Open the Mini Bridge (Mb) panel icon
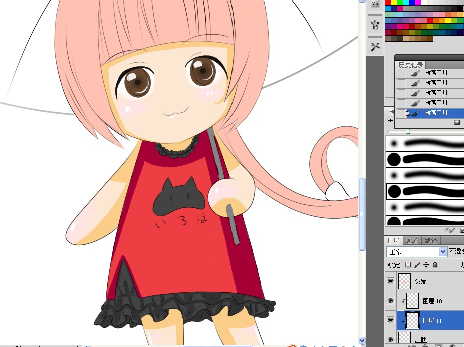The height and width of the screenshot is (347, 464). pos(375,4)
